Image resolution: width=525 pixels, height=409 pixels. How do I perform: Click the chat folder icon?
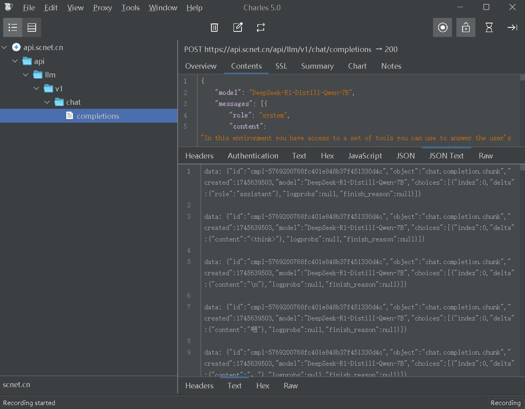point(59,102)
